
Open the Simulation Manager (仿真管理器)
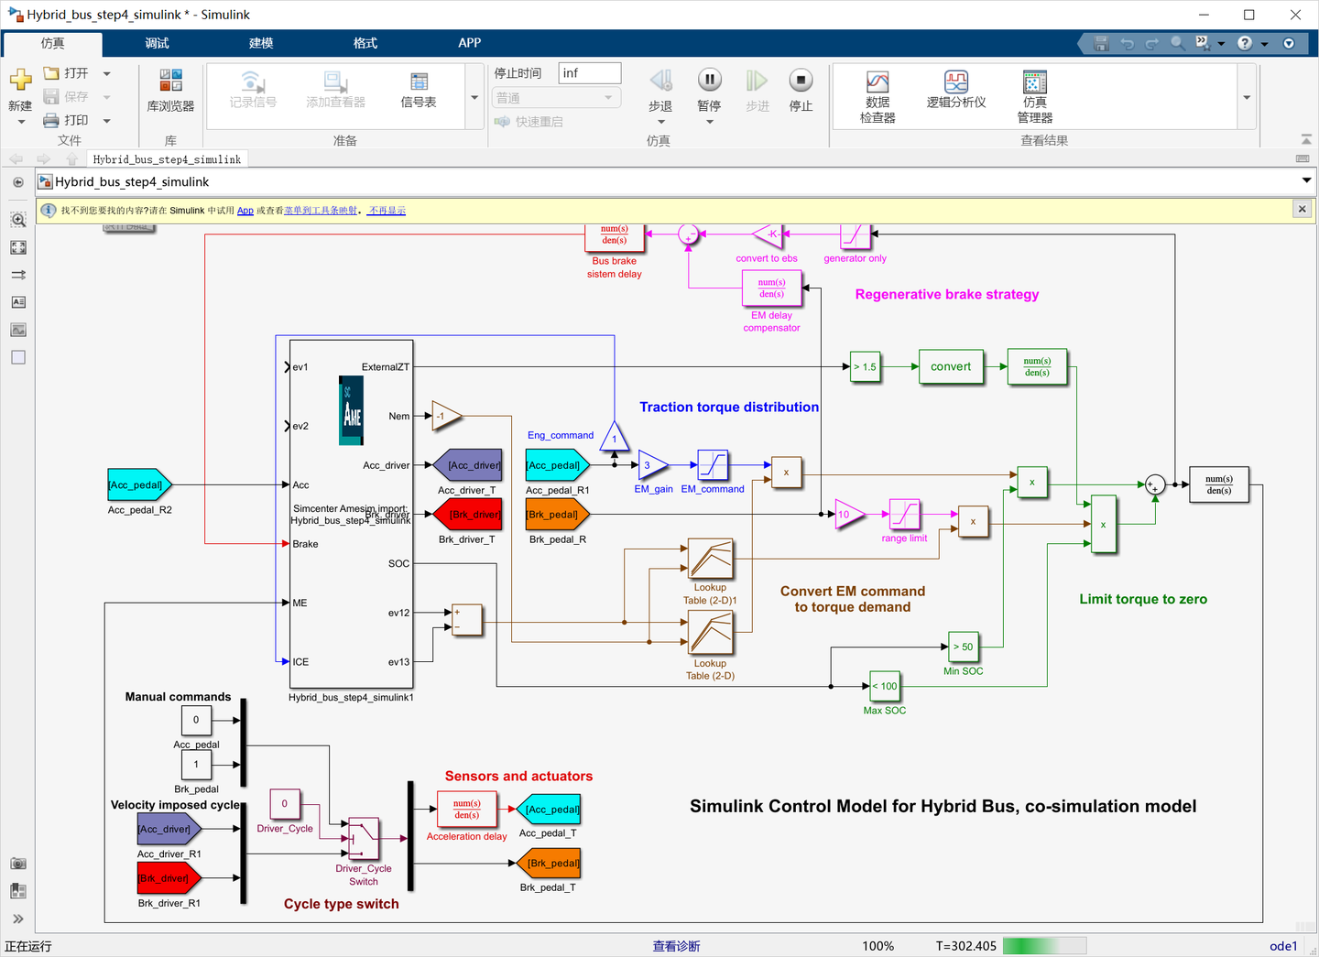coord(1035,97)
